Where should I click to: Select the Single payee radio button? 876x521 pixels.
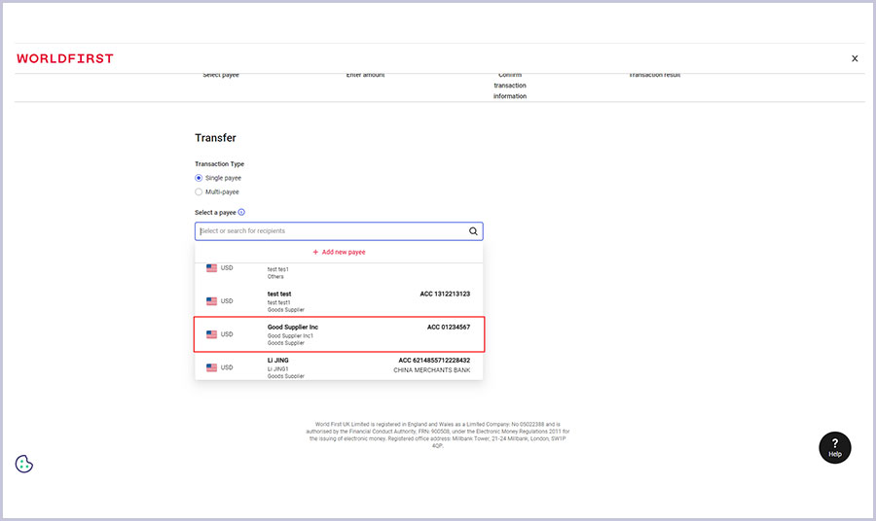click(199, 178)
